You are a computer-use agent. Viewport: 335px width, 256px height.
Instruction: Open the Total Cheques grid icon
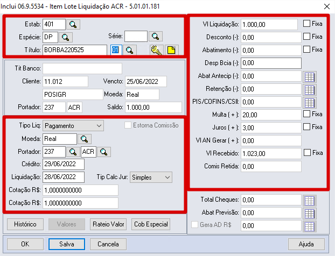[309, 201]
